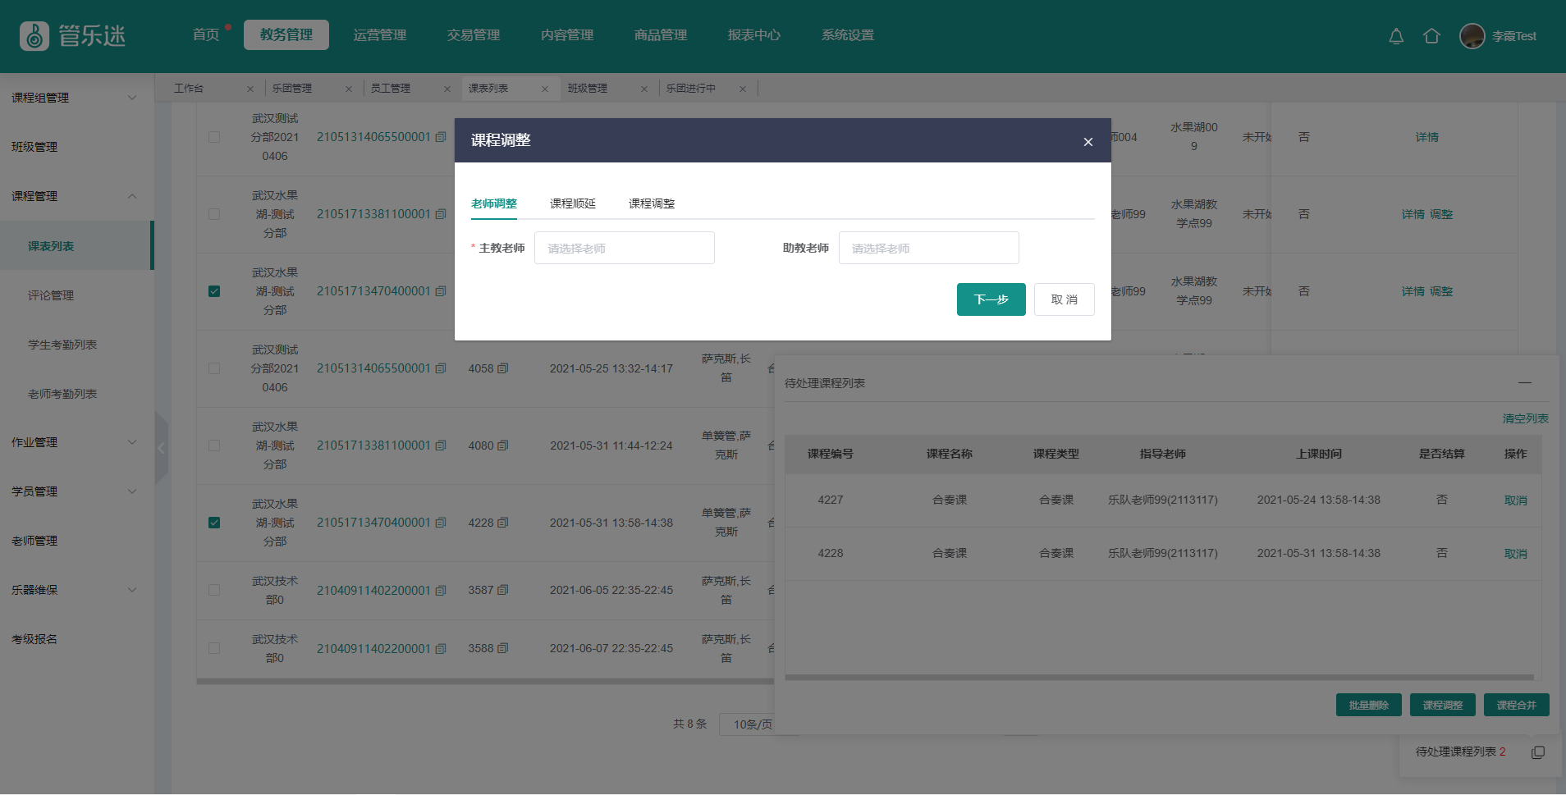Click 清空列表 link to clear list

click(x=1525, y=418)
